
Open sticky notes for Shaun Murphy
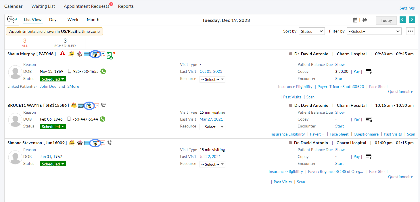pos(71,54)
